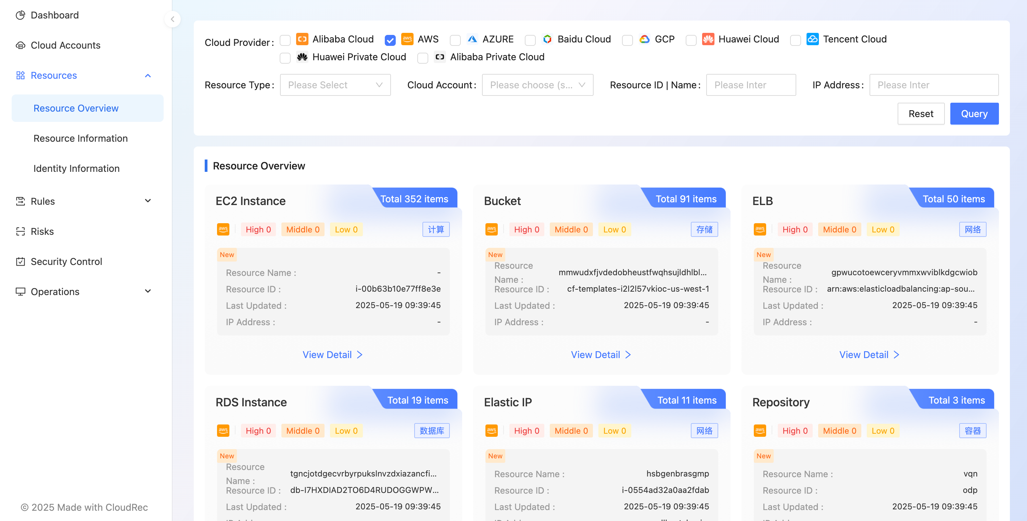Click the Baidu Cloud logo icon

tap(547, 39)
